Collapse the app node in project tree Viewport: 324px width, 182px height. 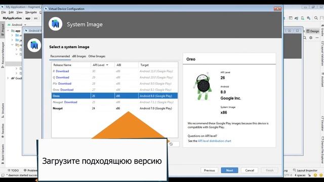pyautogui.click(x=8, y=31)
